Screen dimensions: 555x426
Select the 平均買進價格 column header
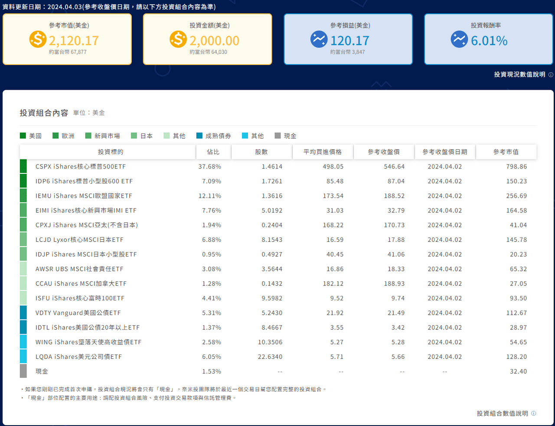[323, 152]
